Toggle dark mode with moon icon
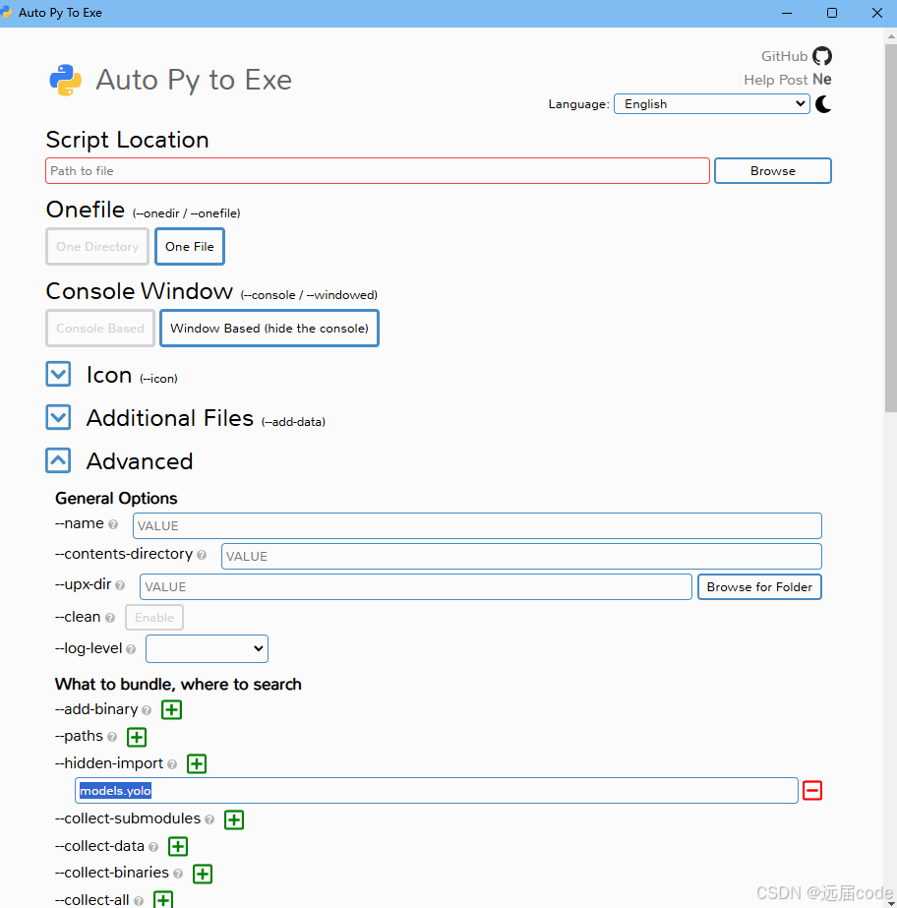The image size is (897, 908). click(x=823, y=104)
